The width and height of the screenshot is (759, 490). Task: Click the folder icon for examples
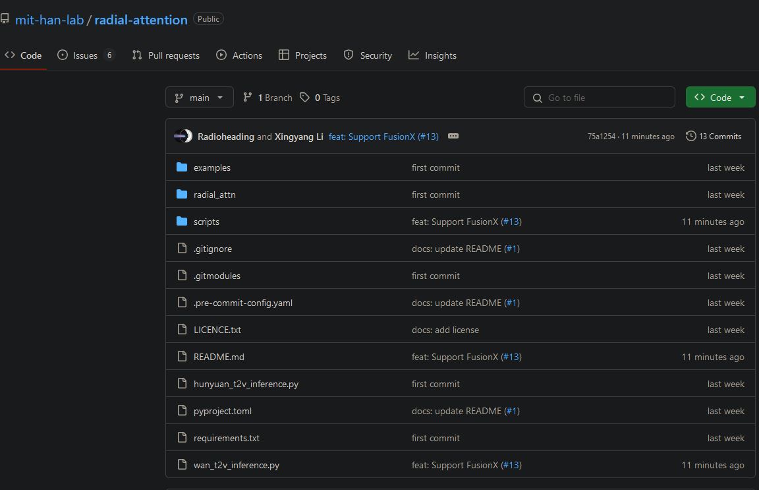[182, 168]
